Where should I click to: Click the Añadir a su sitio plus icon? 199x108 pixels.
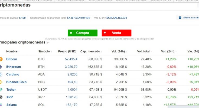pyautogui.click(x=180, y=18)
